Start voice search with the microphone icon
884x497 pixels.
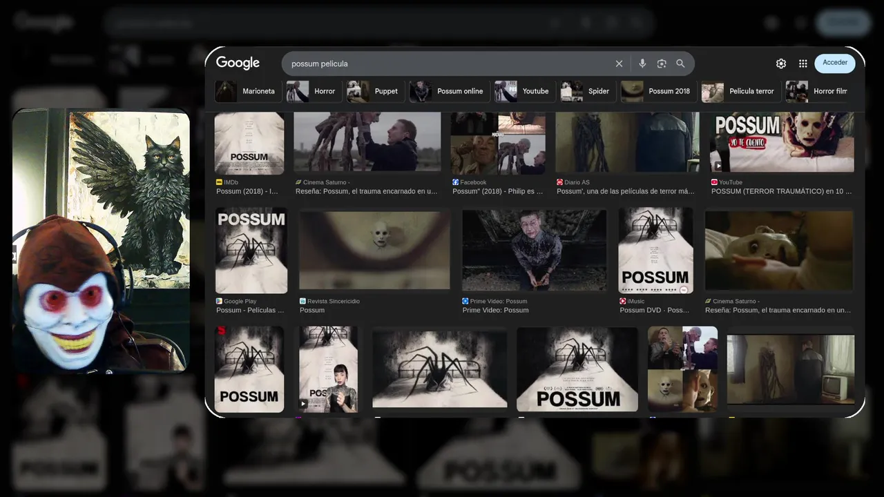(642, 64)
